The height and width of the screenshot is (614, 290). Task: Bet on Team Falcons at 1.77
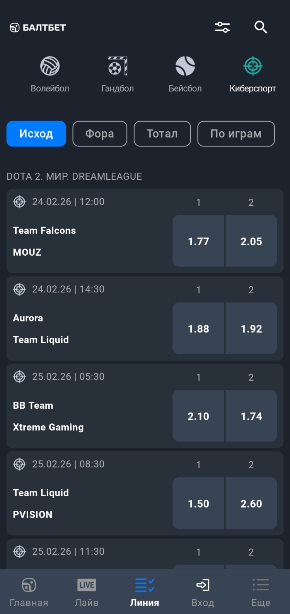198,241
